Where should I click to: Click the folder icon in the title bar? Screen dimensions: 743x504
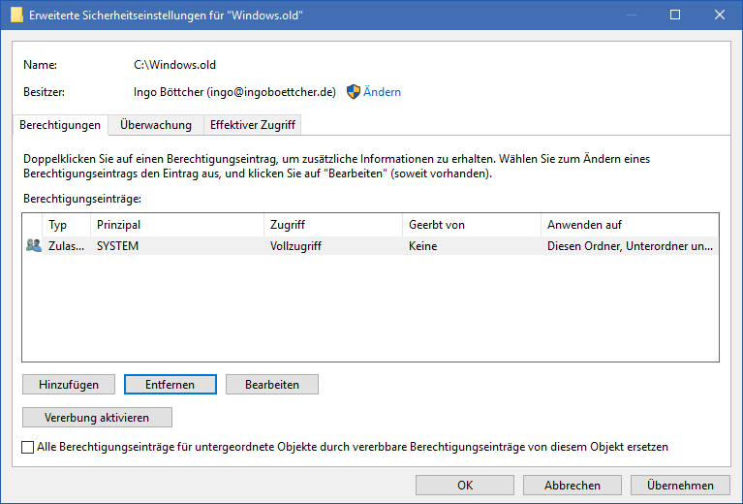click(16, 15)
